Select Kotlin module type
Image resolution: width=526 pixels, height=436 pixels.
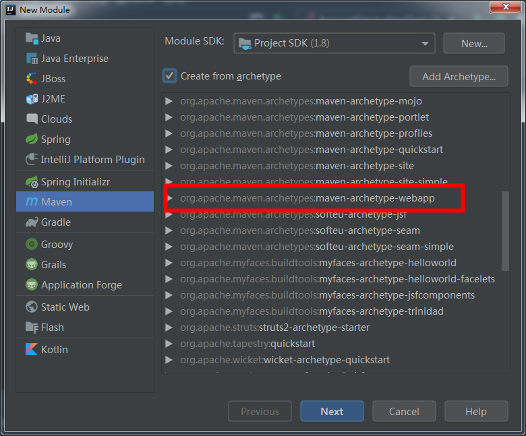85,349
